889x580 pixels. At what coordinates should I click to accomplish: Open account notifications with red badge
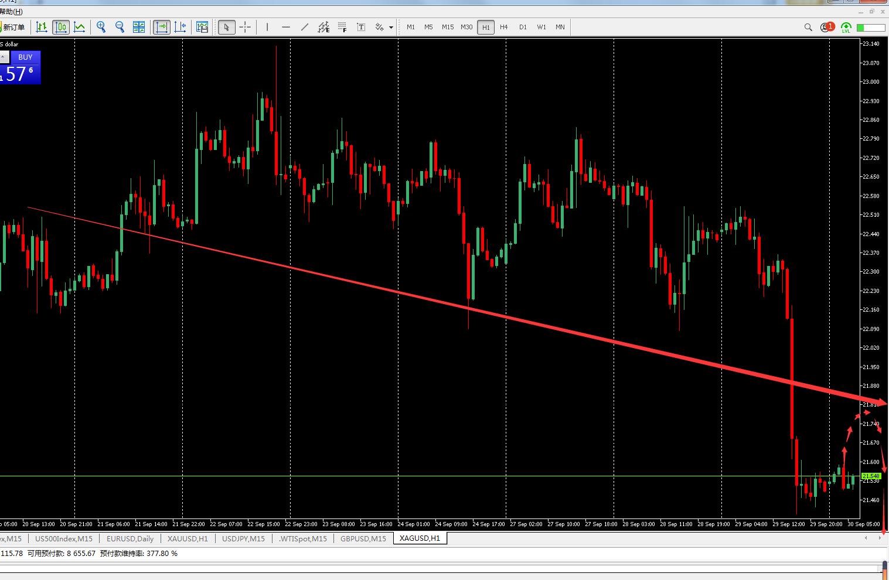[x=827, y=27]
